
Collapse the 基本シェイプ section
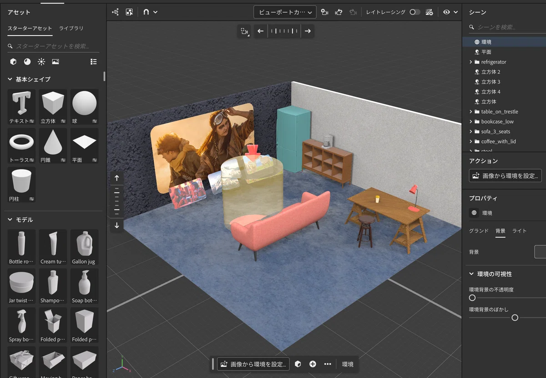[x=10, y=79]
